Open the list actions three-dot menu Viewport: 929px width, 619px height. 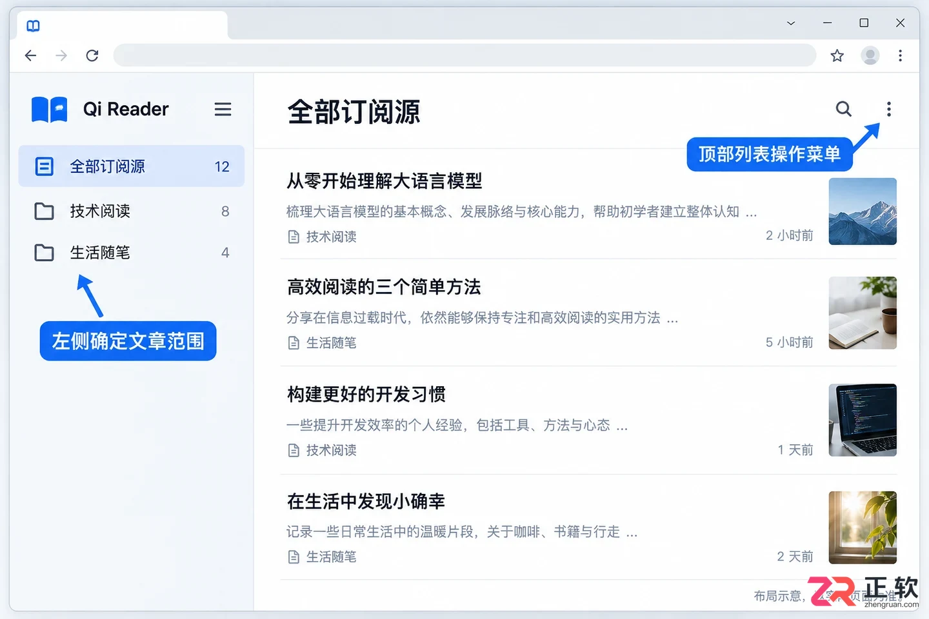[x=888, y=109]
